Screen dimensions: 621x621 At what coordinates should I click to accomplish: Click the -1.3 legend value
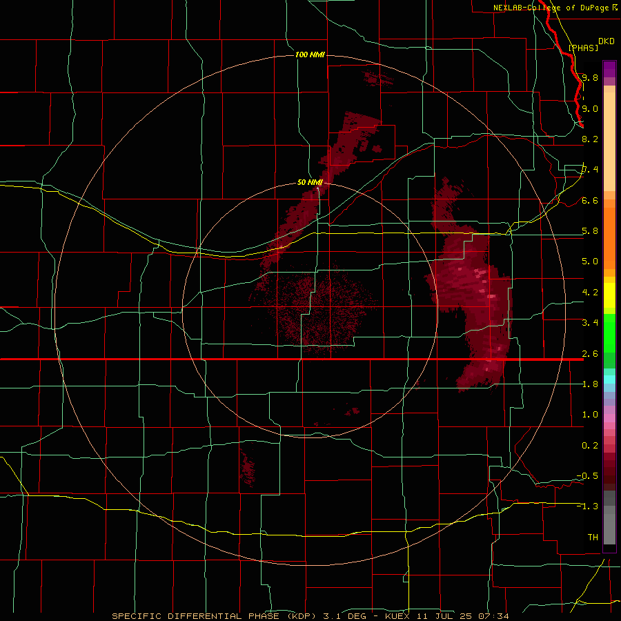tap(587, 506)
